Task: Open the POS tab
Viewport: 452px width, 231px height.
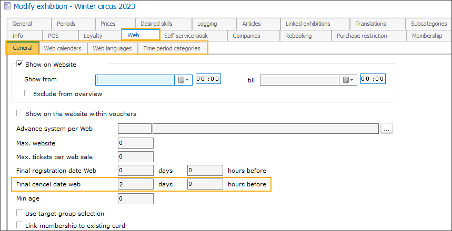Action: point(60,36)
